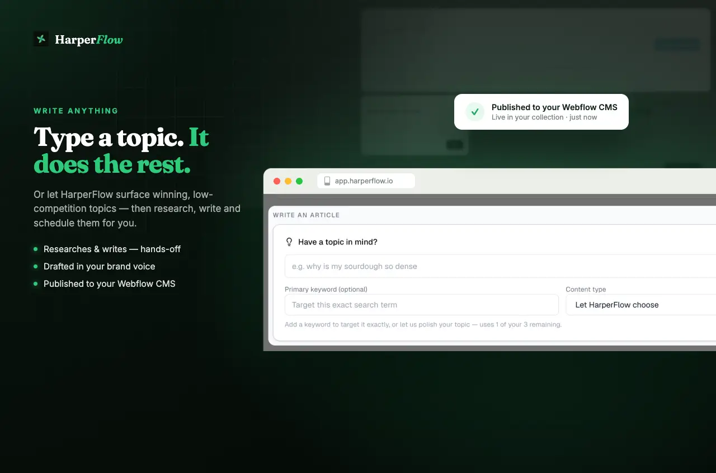This screenshot has width=716, height=473.
Task: Click the device icon in the address bar
Action: pyautogui.click(x=327, y=181)
